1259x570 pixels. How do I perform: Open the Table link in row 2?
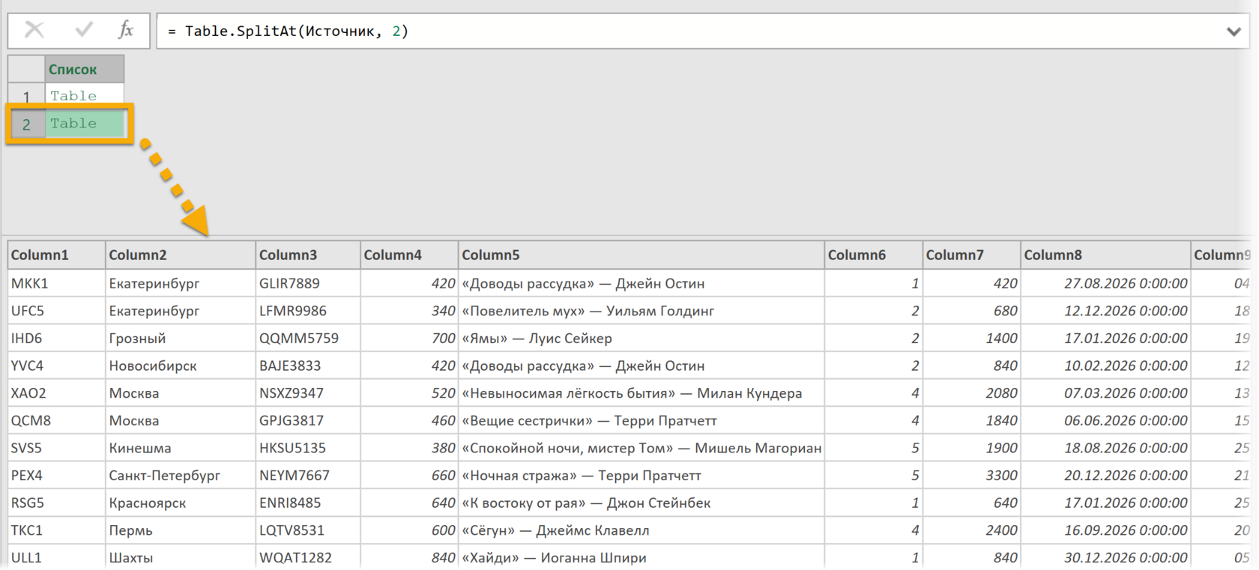pos(73,124)
